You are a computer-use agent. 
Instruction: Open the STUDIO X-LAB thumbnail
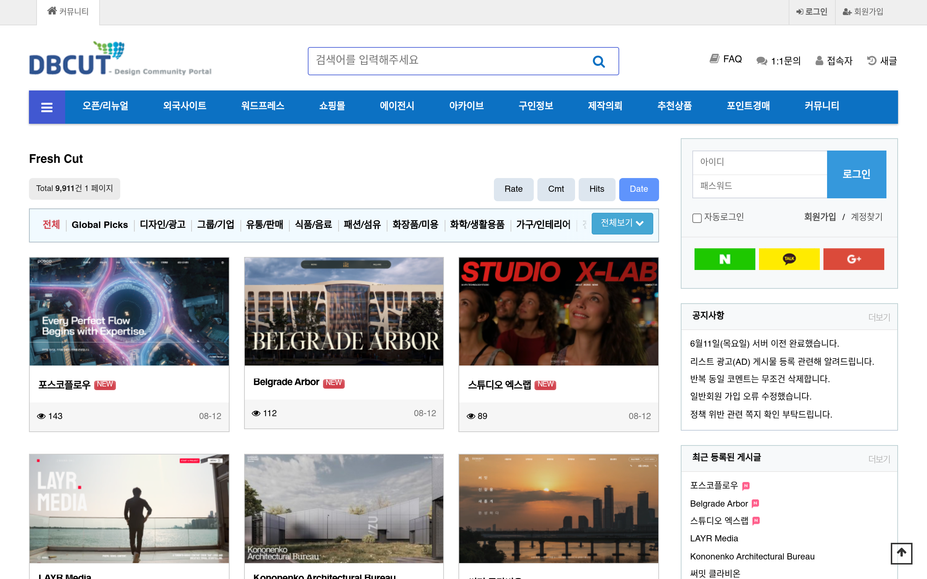click(558, 311)
